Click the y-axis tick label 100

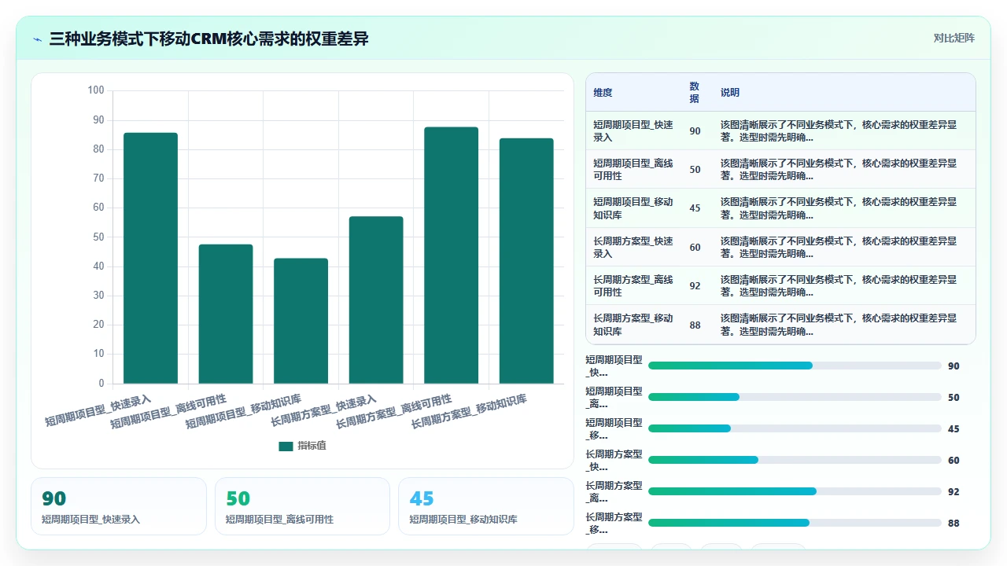coord(96,90)
